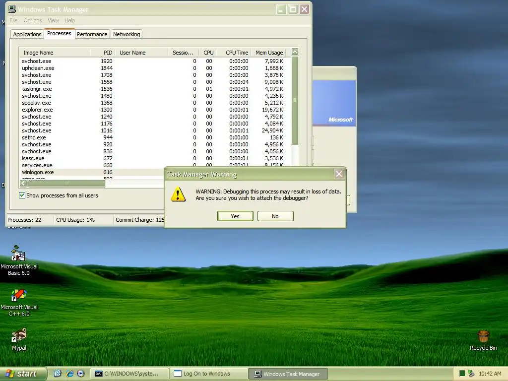The image size is (508, 381).
Task: Open the Networking tab
Action: (x=127, y=34)
